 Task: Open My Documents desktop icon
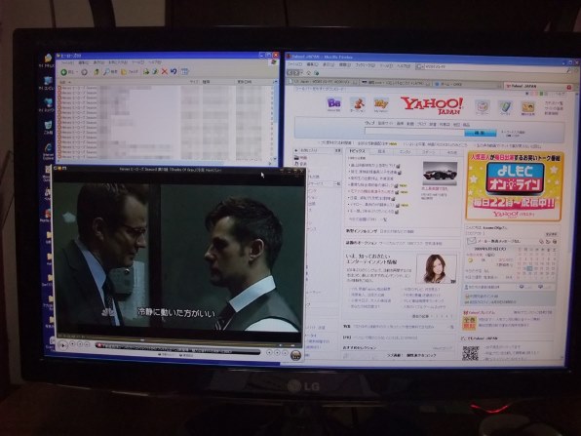tap(48, 60)
